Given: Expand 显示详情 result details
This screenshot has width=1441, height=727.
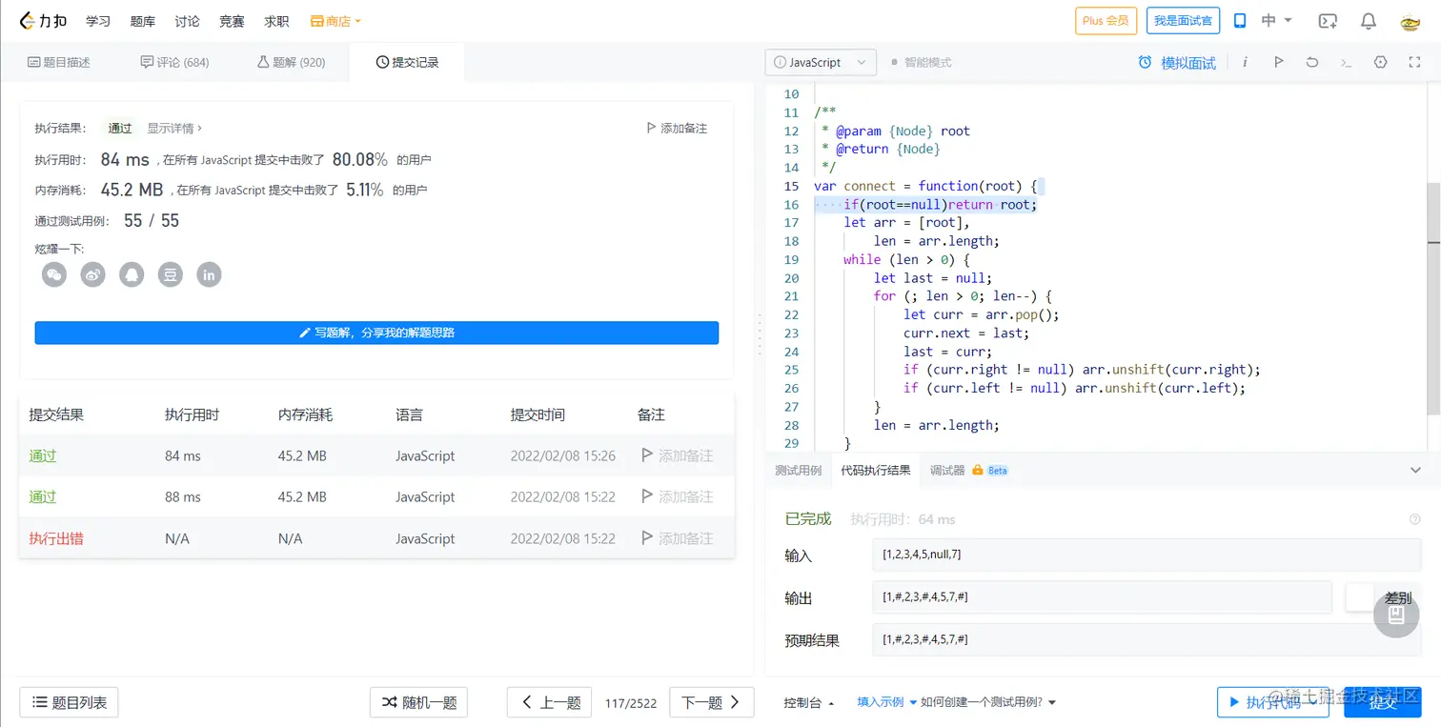Looking at the screenshot, I should [174, 129].
